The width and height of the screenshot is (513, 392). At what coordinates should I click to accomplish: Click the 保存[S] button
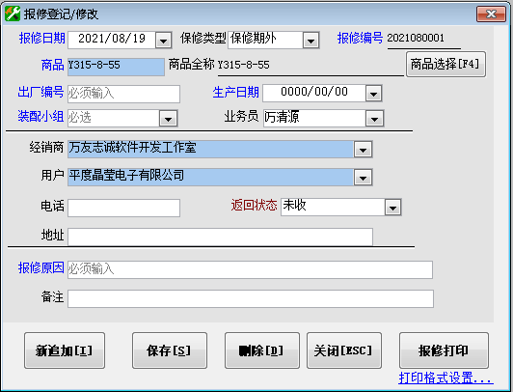(x=170, y=350)
